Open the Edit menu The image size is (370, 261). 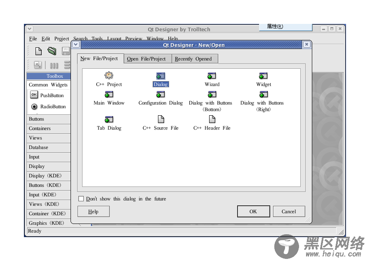point(46,39)
